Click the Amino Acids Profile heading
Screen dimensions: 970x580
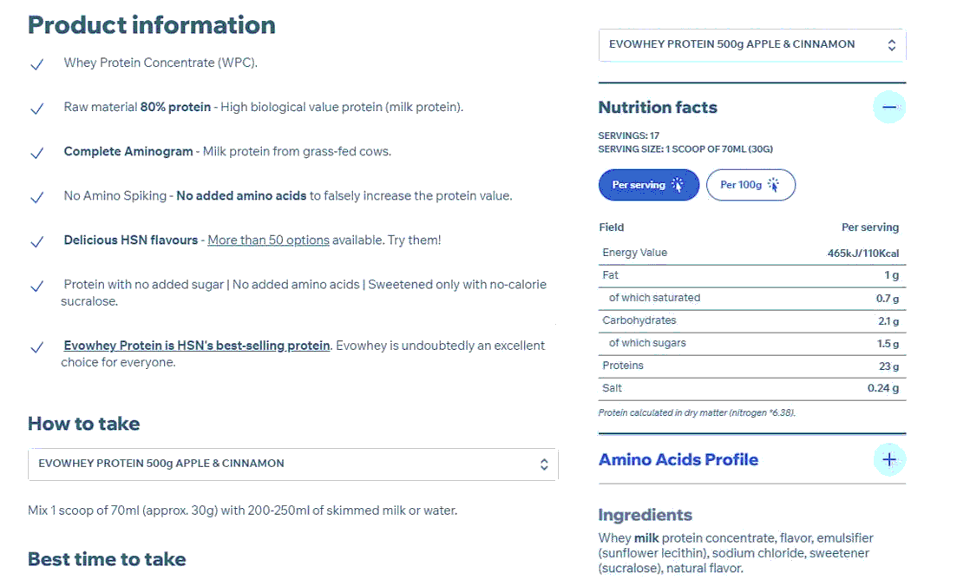(x=678, y=459)
